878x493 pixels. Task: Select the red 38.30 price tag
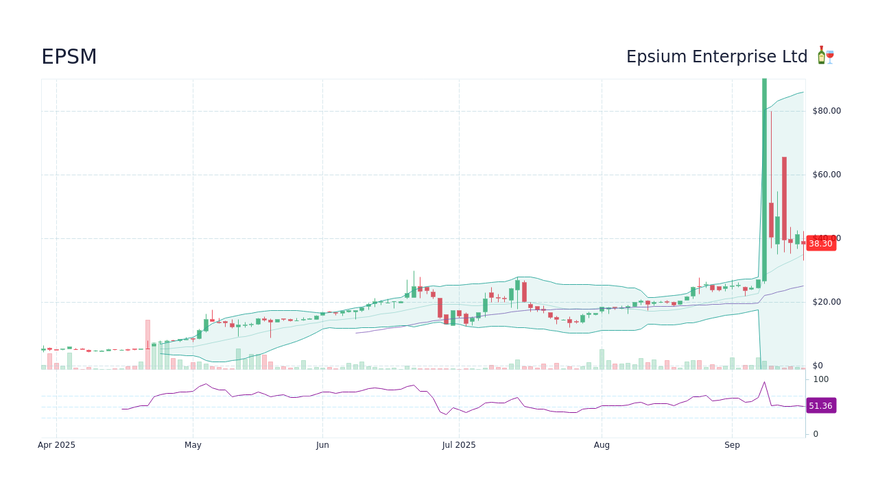pyautogui.click(x=821, y=243)
